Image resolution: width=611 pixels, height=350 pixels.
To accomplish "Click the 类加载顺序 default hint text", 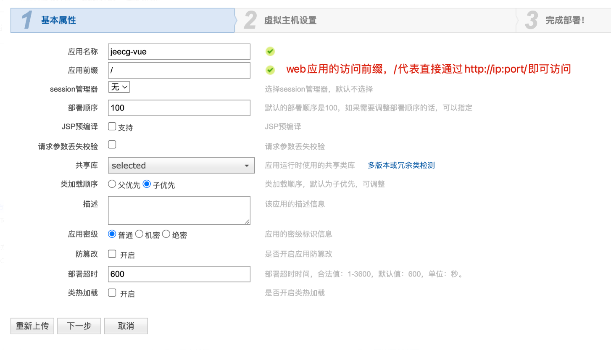I will 325,184.
